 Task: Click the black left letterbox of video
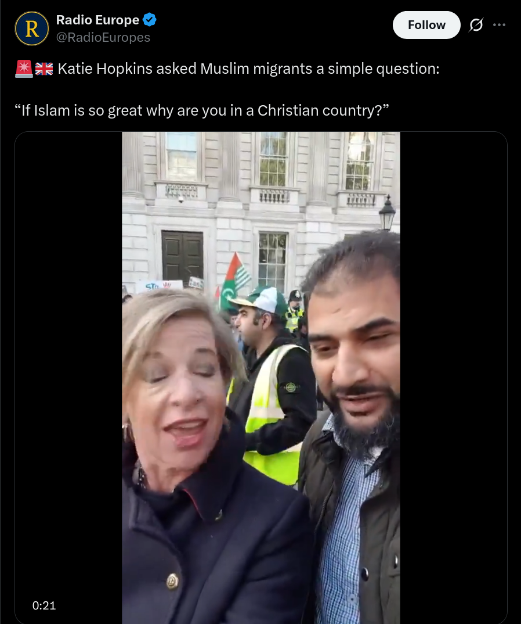(68, 377)
